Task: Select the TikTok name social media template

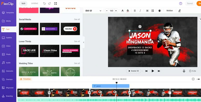Action: point(29,29)
